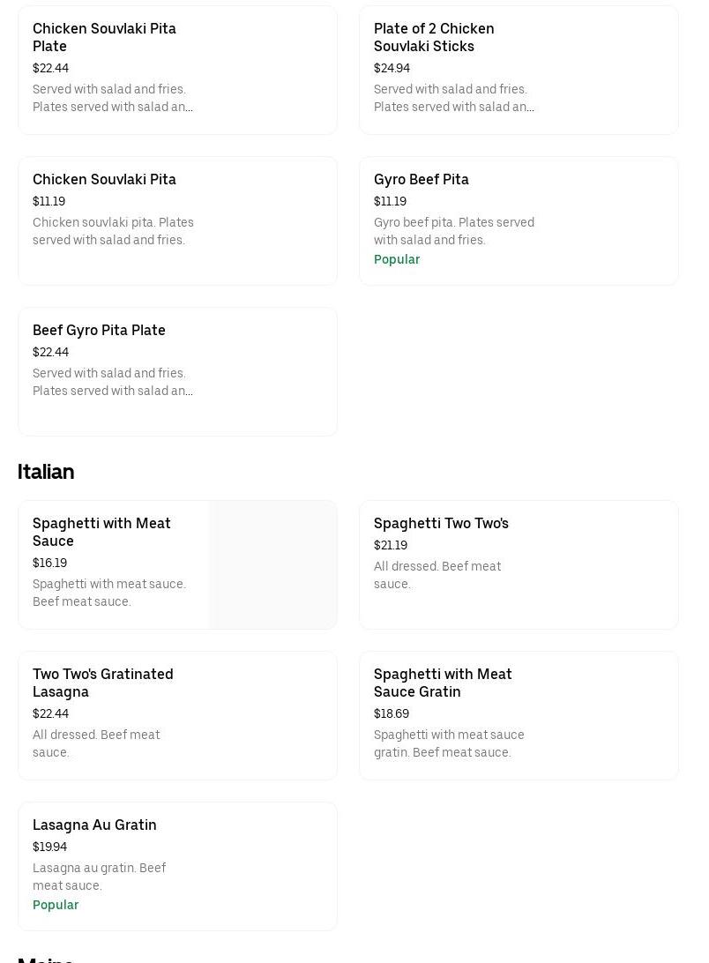
Task: Click the Spaghetti with Meat Sauce image placeholder
Action: [x=272, y=564]
